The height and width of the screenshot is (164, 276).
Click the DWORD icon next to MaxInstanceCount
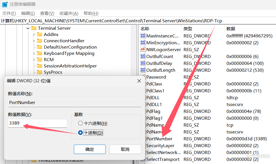[x=143, y=36]
